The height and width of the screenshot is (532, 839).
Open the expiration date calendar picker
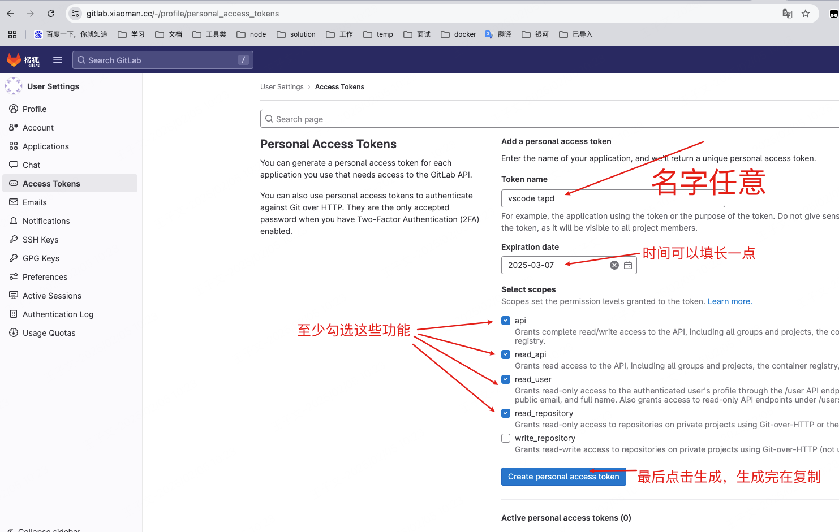point(628,265)
